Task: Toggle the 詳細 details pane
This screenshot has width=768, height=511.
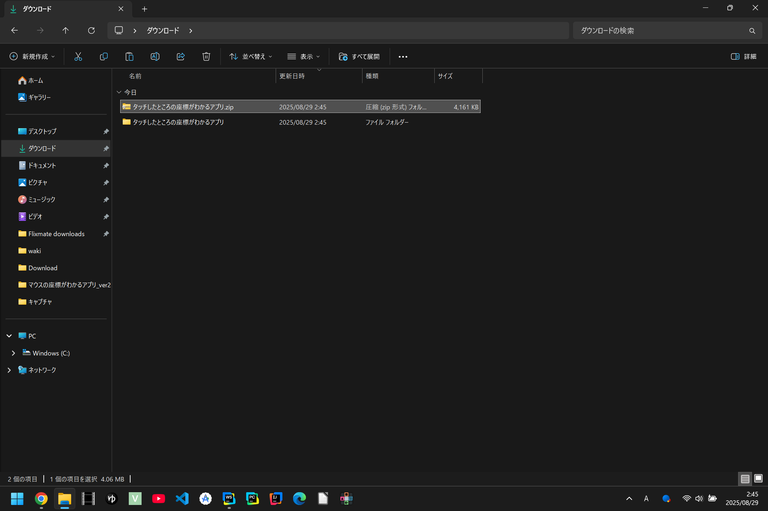Action: point(743,56)
